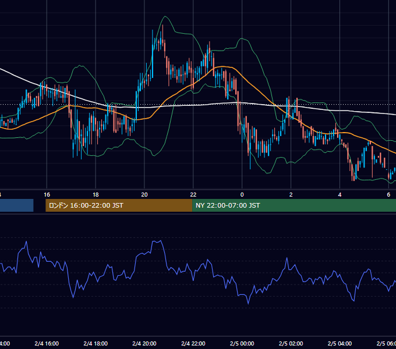Click the "20" hour label on the price chart axis
Viewport: 396px width, 349px height.
[x=144, y=195]
